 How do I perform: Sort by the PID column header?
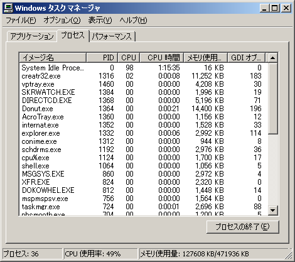102,57
